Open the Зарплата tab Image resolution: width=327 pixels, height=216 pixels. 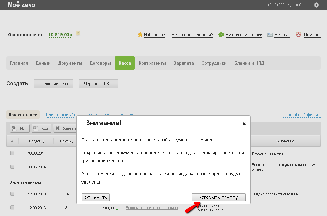click(x=184, y=63)
